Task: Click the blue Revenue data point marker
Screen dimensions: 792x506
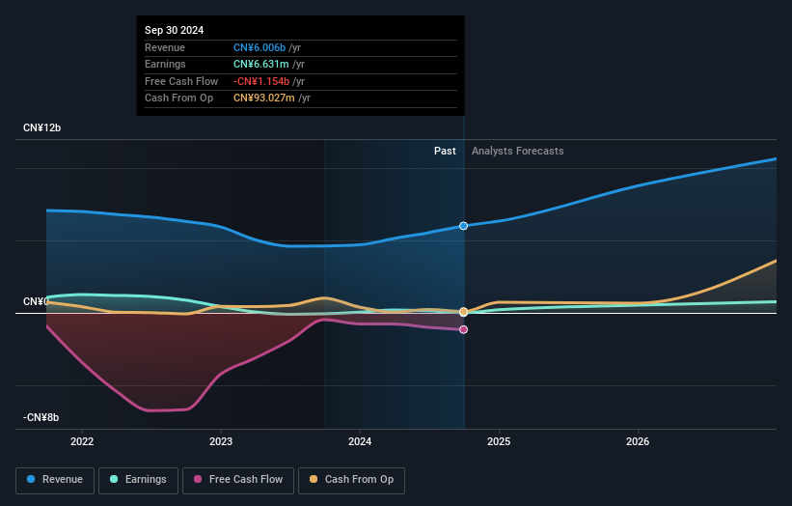Action: pyautogui.click(x=463, y=226)
